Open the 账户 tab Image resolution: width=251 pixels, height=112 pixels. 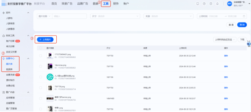126,4
